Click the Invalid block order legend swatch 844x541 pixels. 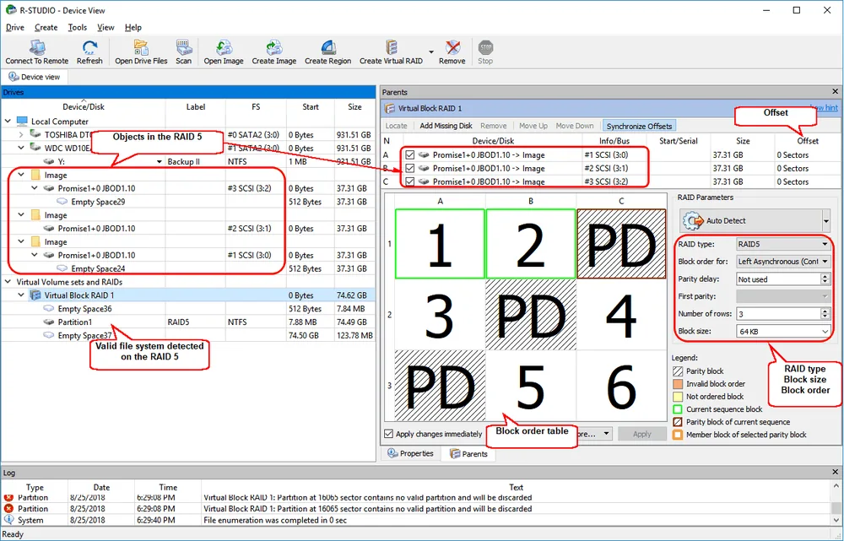click(678, 384)
